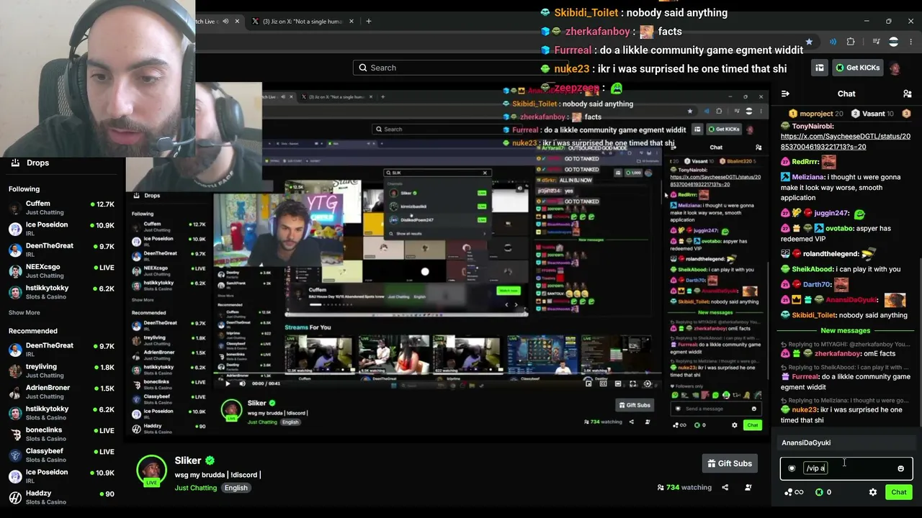Open TonyNairobi's x.com link in chat

coord(846,141)
